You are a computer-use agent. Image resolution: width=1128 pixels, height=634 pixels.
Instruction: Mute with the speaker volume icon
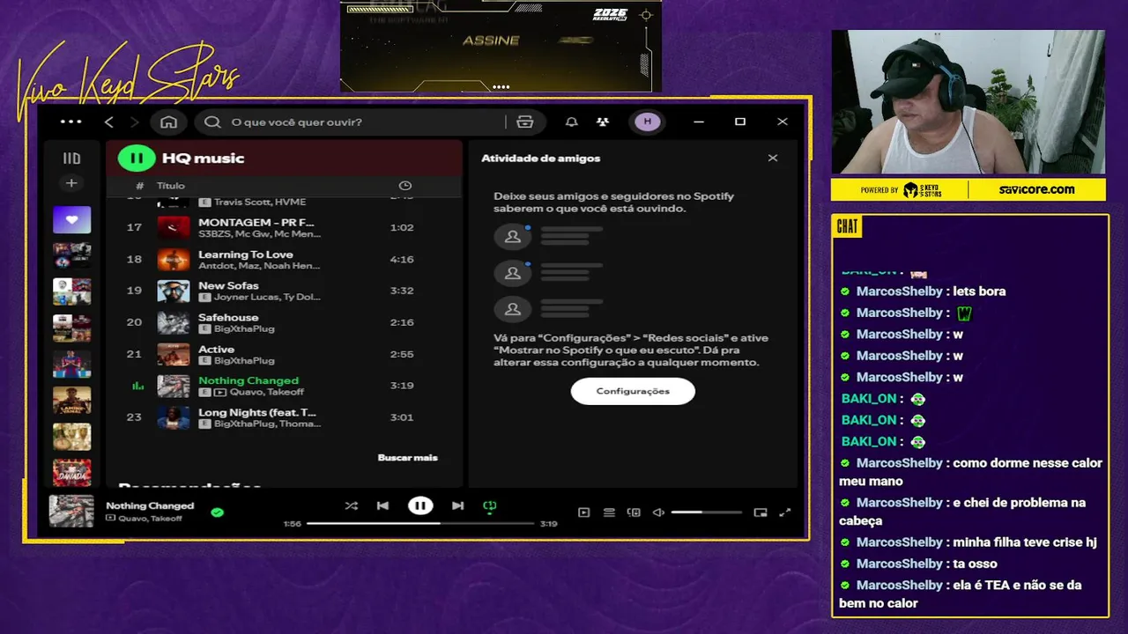(x=658, y=512)
